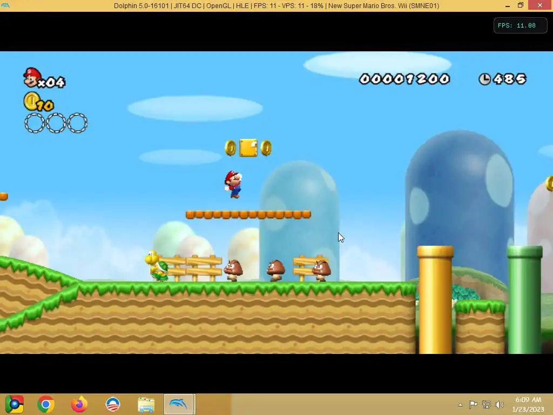Open Google Chrome from the taskbar
Screen dimensions: 553x415
pyautogui.click(x=46, y=404)
